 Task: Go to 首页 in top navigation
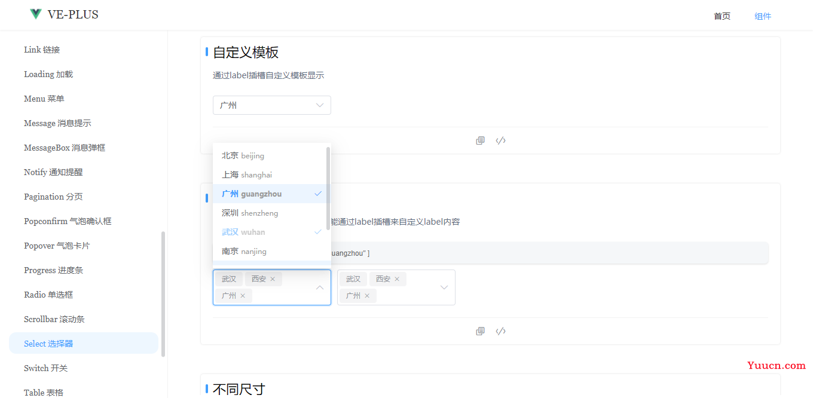[722, 16]
